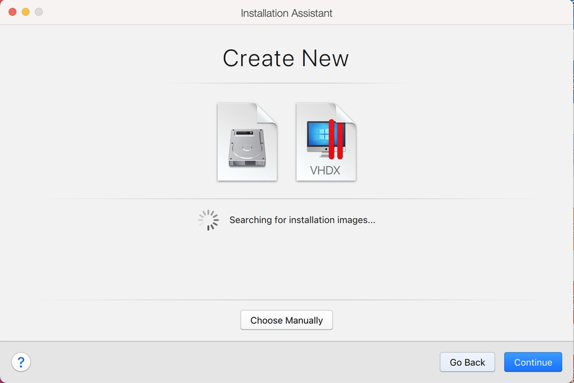The width and height of the screenshot is (574, 383).
Task: Click the gray hard drive graphic
Action: pyautogui.click(x=246, y=148)
